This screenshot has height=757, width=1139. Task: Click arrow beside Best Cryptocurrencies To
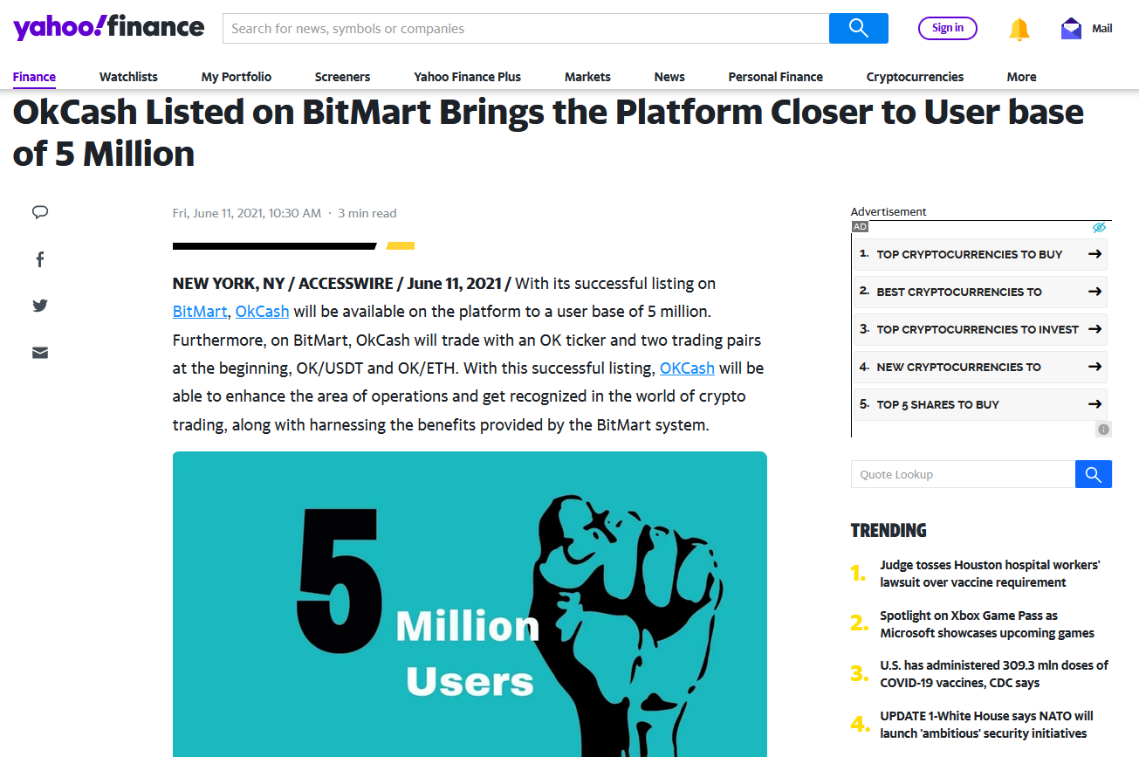click(1094, 292)
